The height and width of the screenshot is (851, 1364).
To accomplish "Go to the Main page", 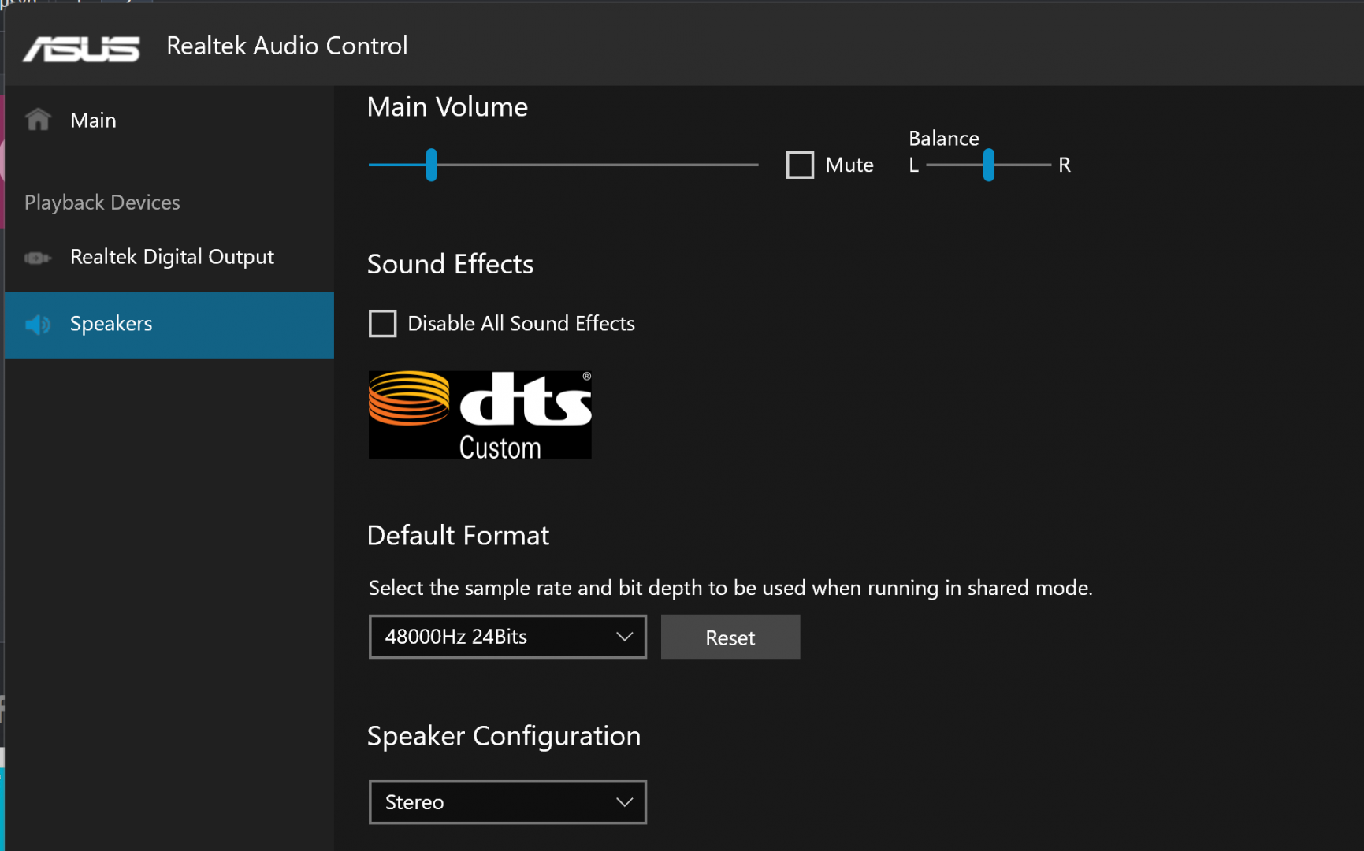I will coord(93,121).
